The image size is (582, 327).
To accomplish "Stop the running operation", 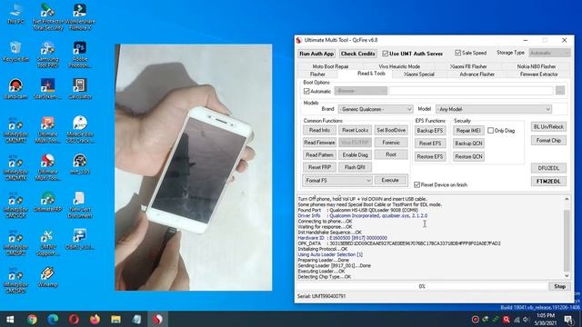I will (x=560, y=286).
